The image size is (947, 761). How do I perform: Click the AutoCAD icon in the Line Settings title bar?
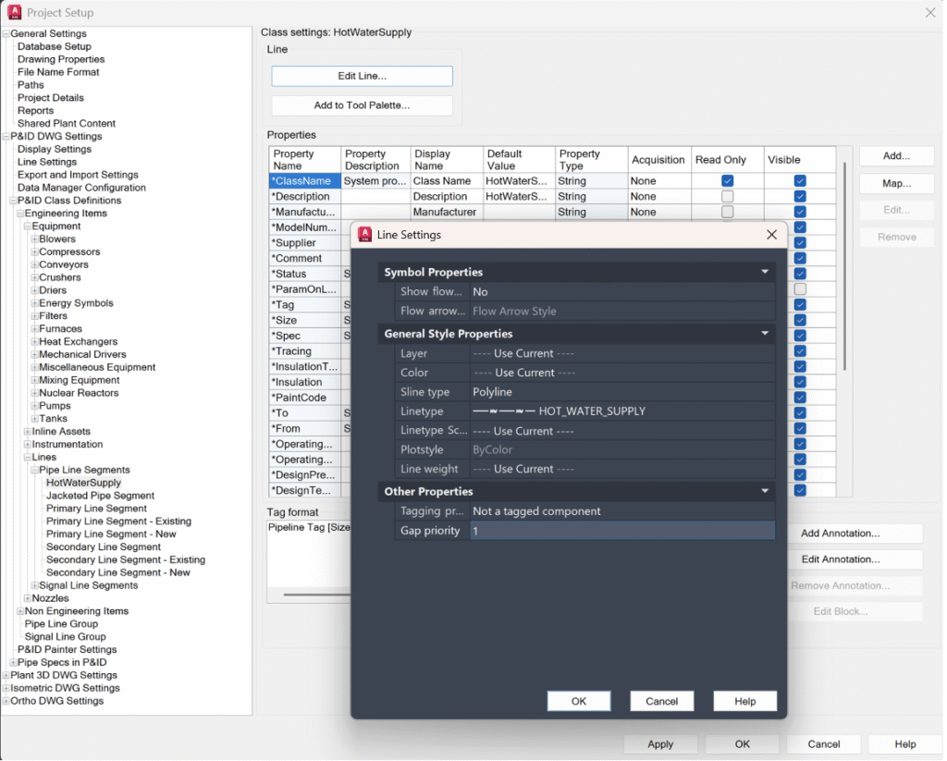tap(364, 235)
